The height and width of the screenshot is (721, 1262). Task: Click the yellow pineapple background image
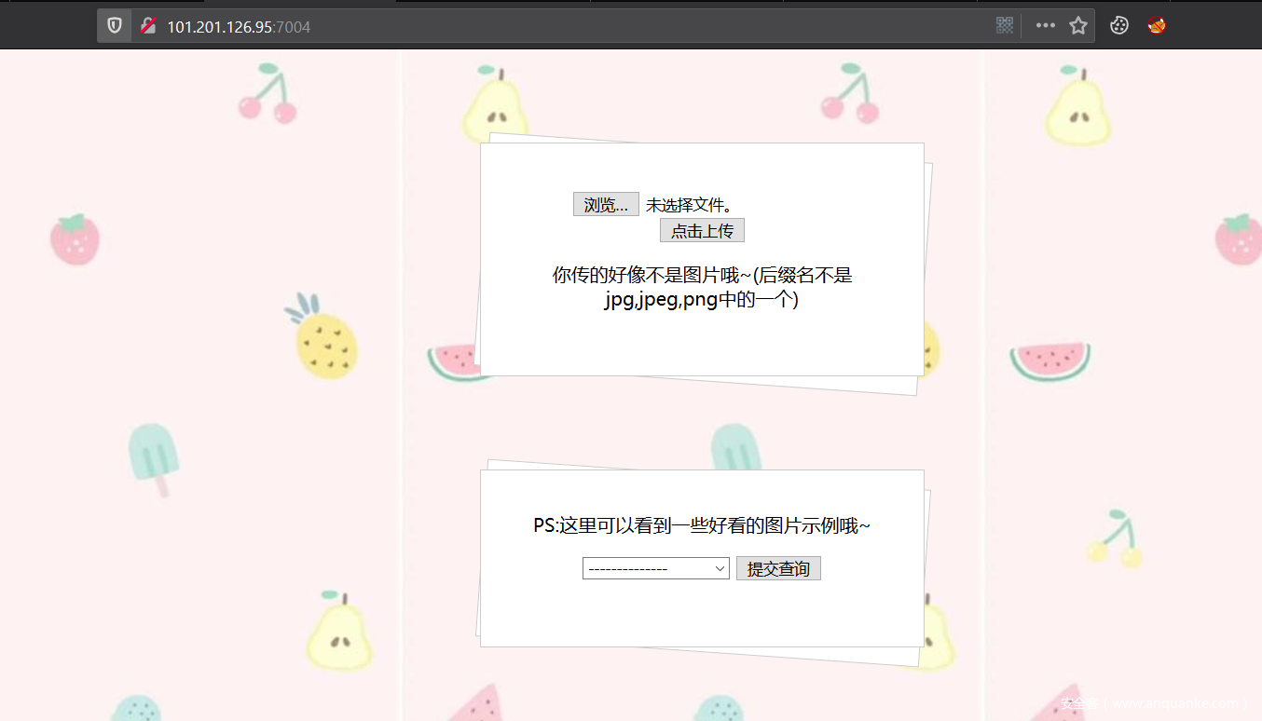click(324, 341)
